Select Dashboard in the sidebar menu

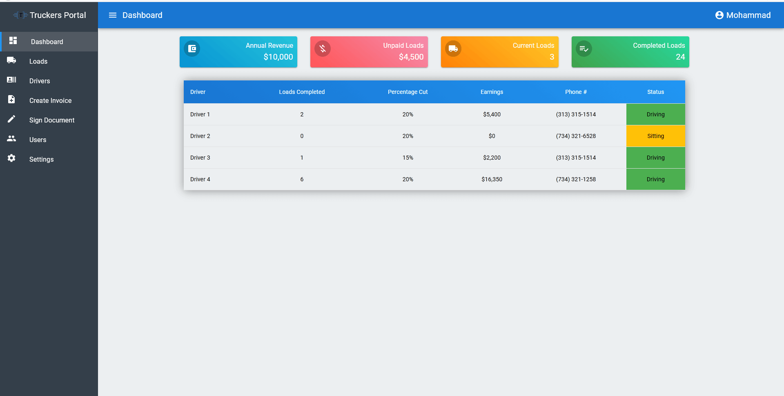tap(47, 42)
